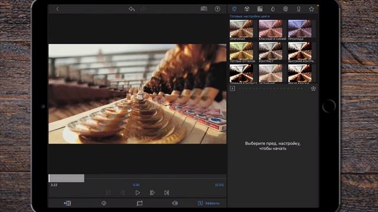Open the crop and transform tab
This screenshot has width=378, height=212.
139,203
